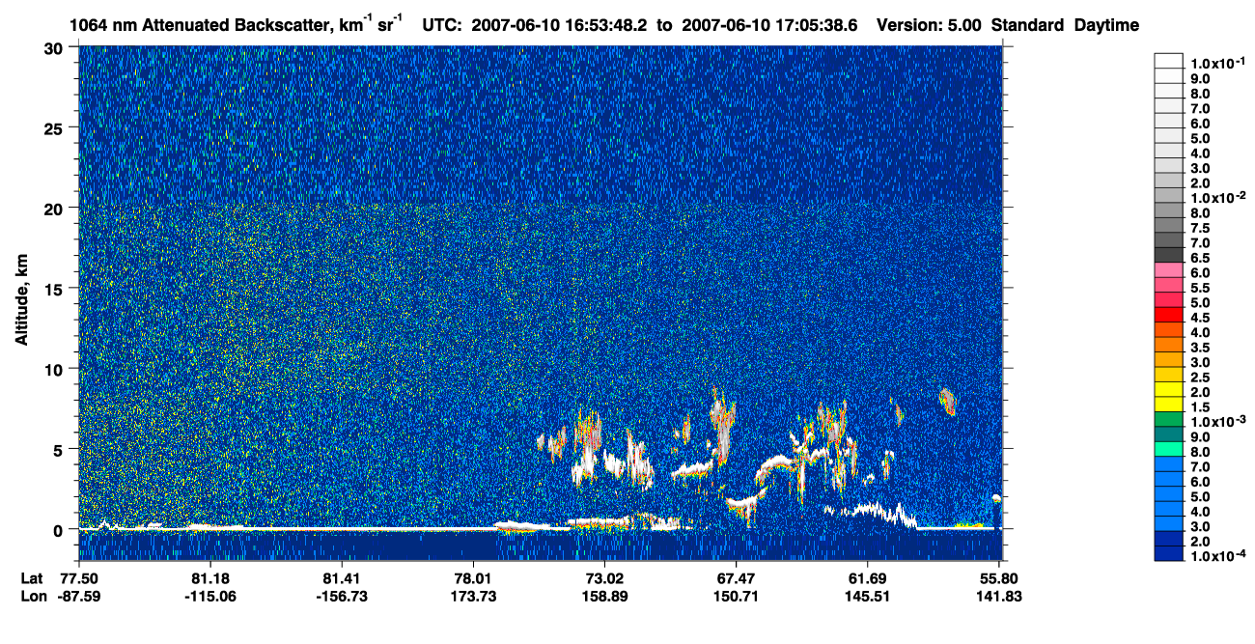The image size is (1255, 644).
Task: Pick the darkest gray swatch above 6.5
Action: [1169, 255]
